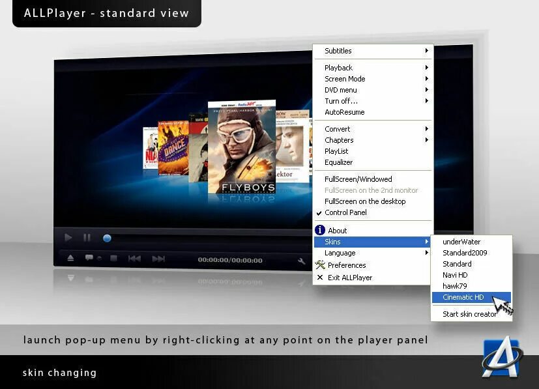Viewport: 539px width, 389px height.
Task: Open Equalizer from context menu
Action: tap(373, 162)
